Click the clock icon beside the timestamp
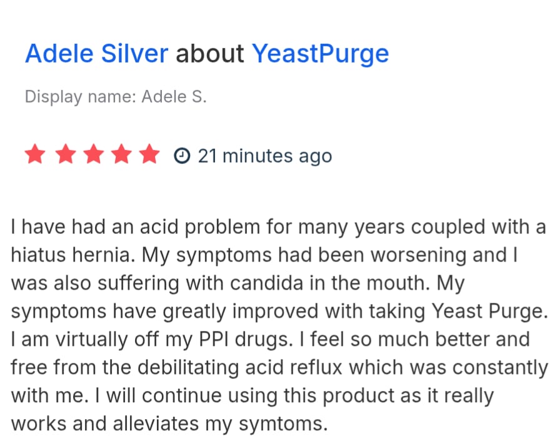This screenshot has height=446, width=557. coord(181,155)
